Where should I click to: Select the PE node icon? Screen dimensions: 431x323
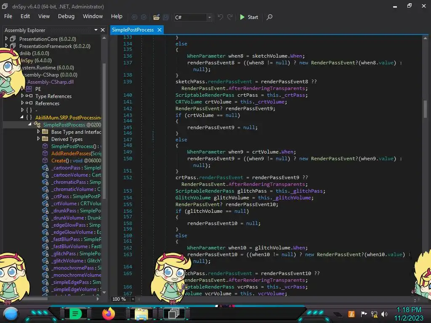point(29,89)
